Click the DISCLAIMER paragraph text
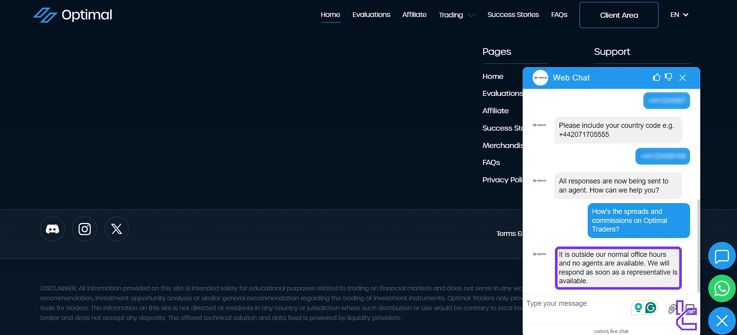This screenshot has height=335, width=737. 281,303
